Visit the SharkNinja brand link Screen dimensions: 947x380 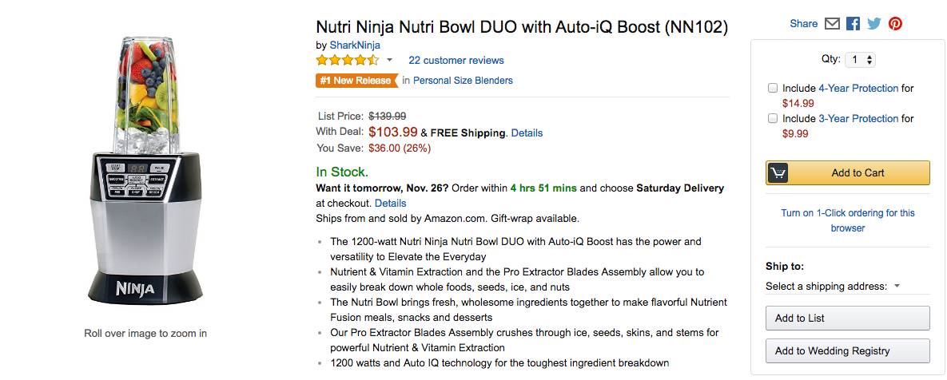(355, 45)
